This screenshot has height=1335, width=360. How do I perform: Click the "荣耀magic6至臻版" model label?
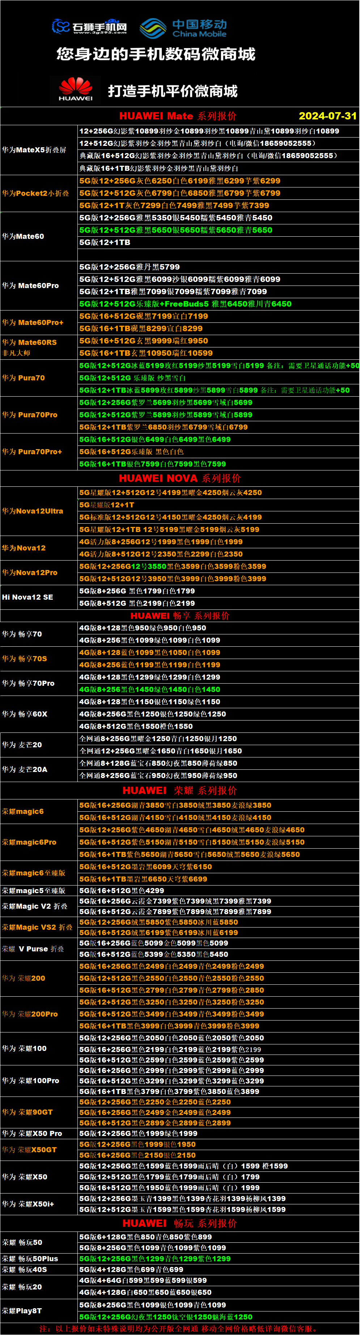point(34,873)
